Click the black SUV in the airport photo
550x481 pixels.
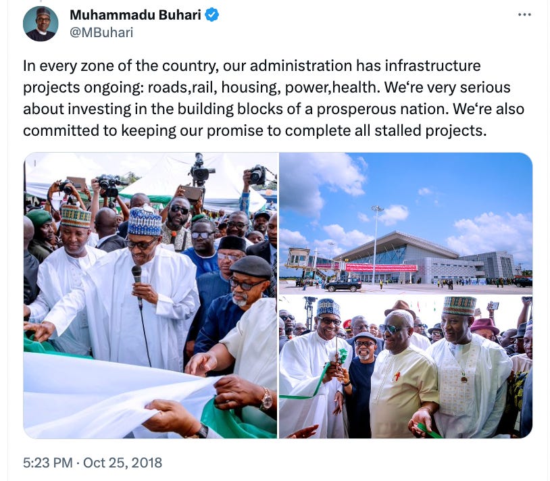point(343,285)
